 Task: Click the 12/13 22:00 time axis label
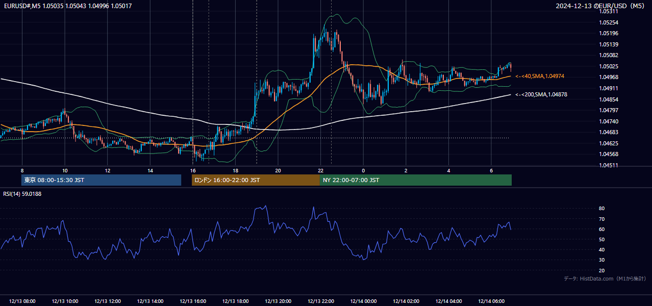[x=320, y=301]
